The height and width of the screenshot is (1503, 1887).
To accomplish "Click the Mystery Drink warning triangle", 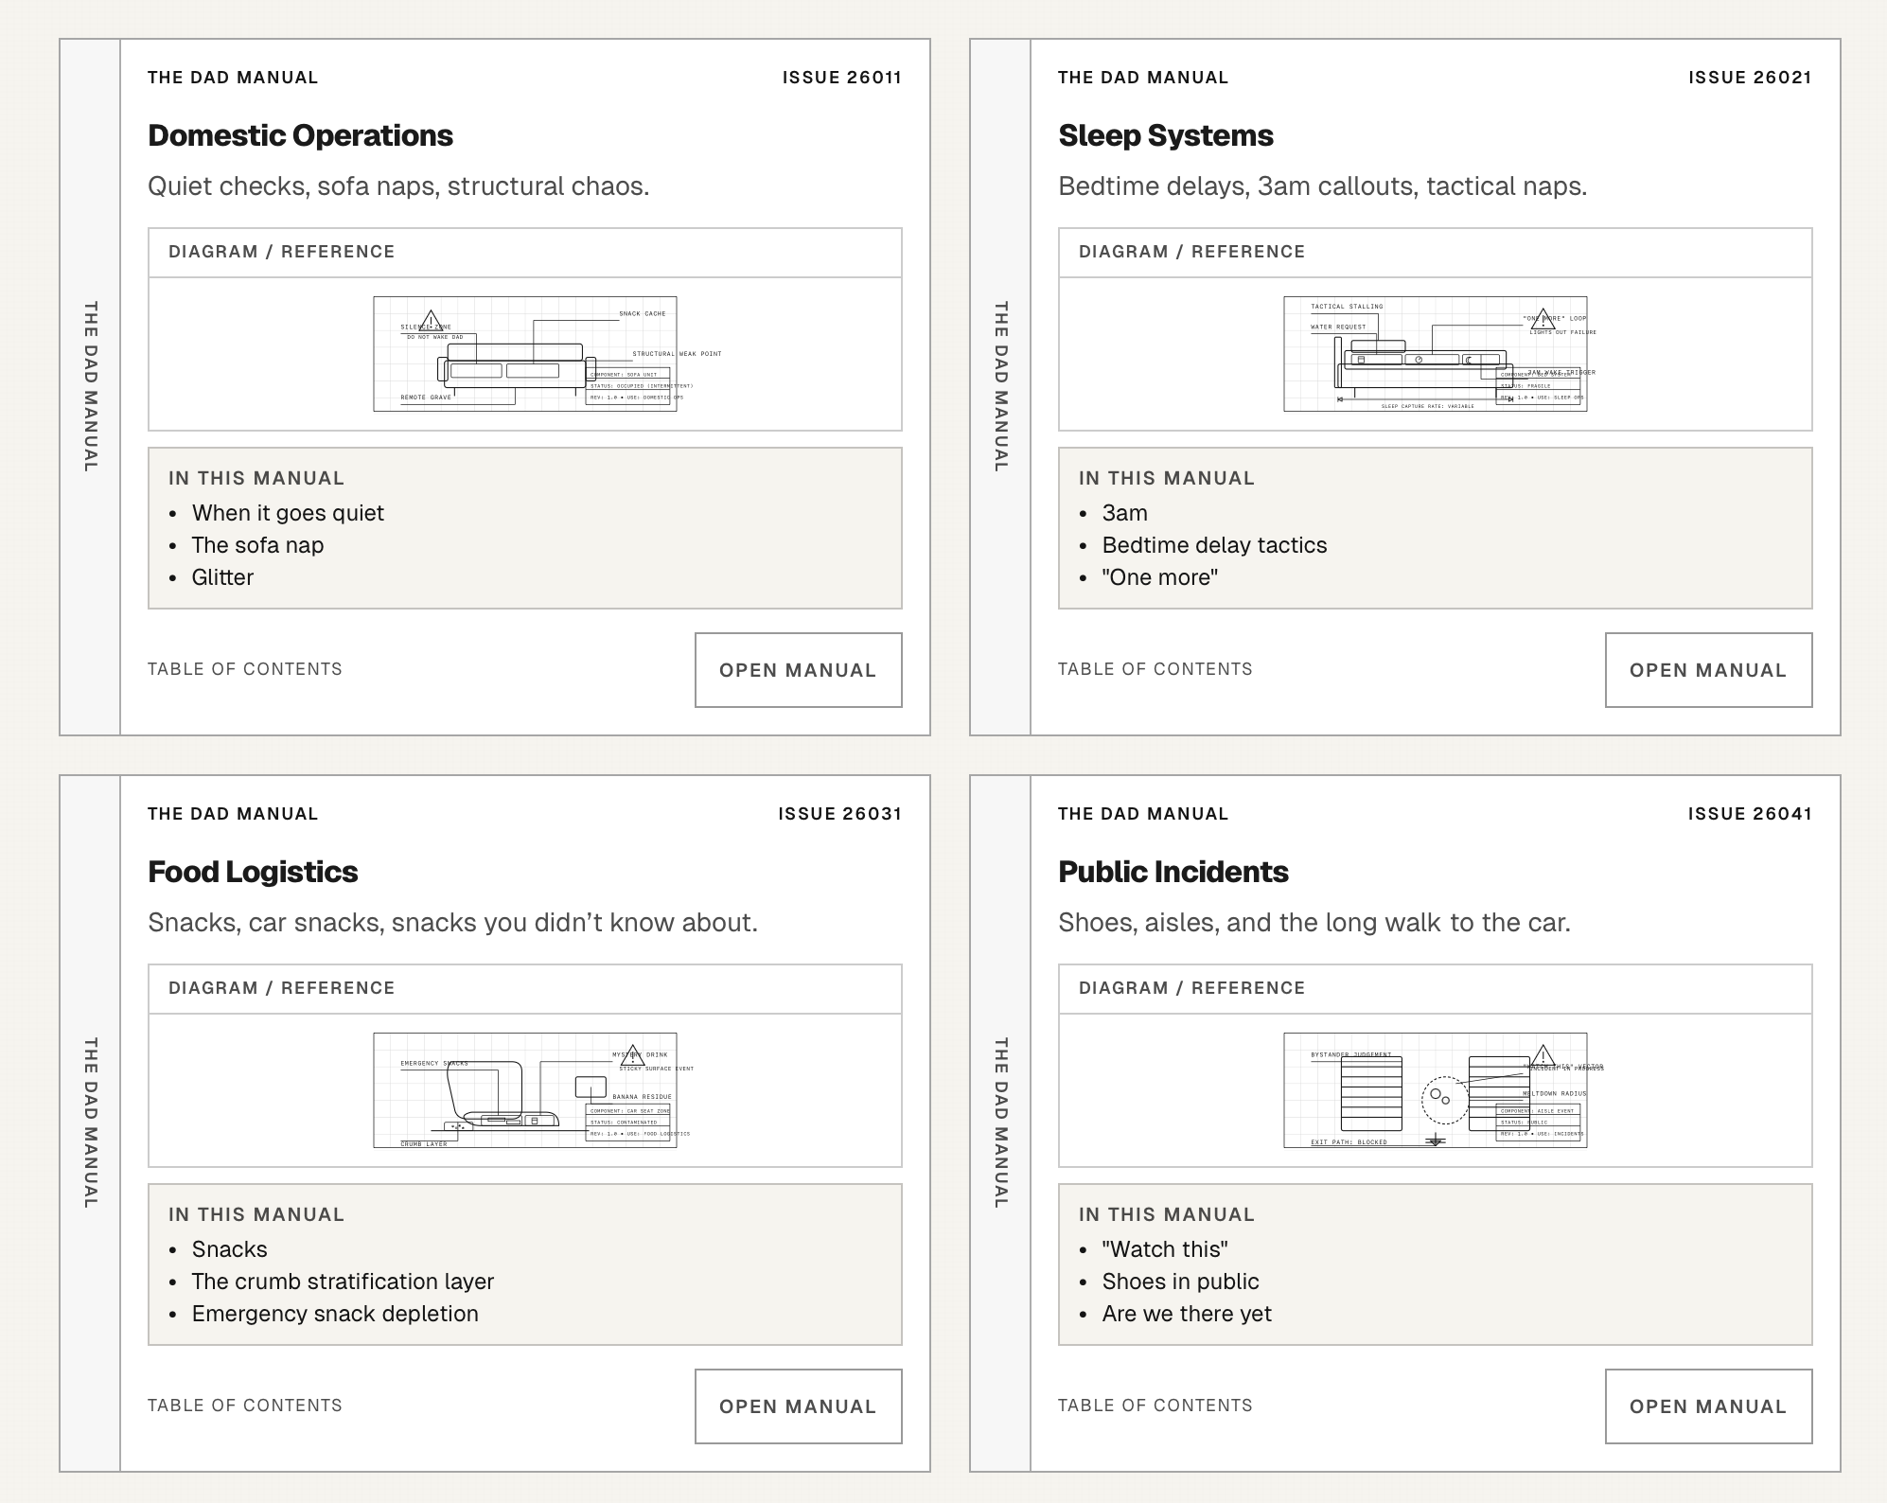I will (x=633, y=1054).
